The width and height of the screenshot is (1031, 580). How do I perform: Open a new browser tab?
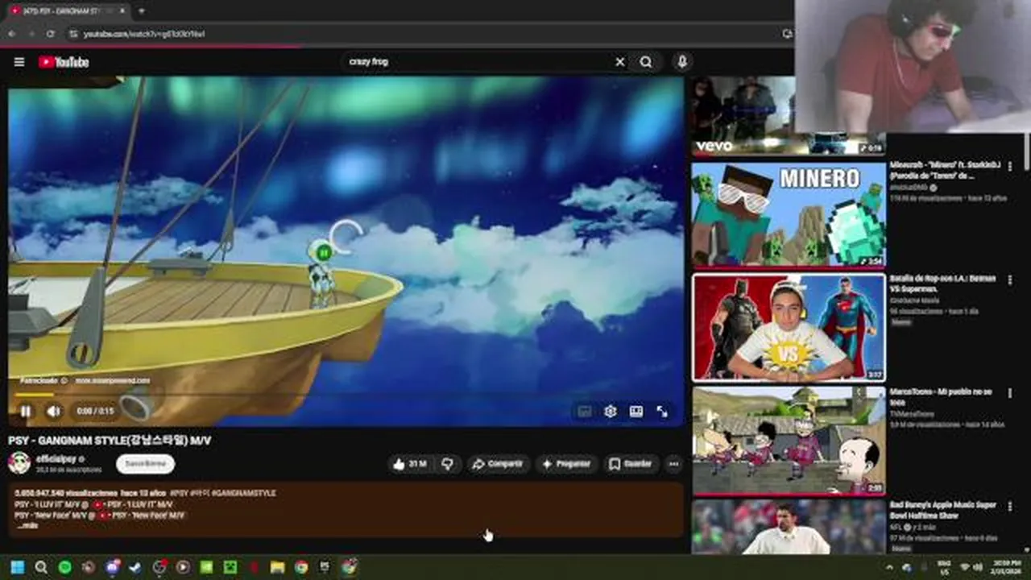pyautogui.click(x=141, y=11)
